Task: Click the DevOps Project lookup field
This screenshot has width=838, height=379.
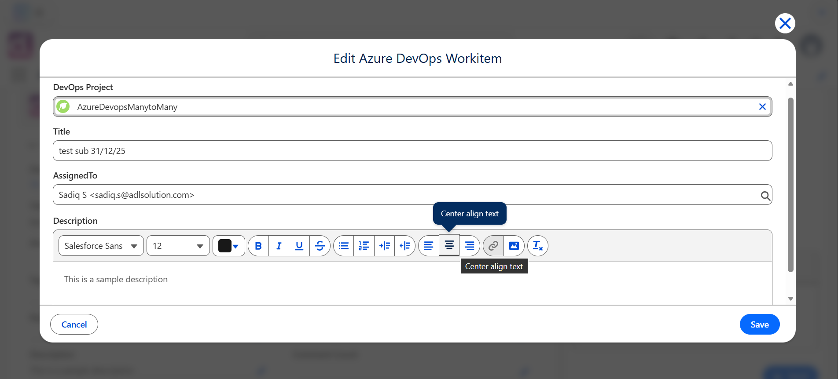Action: 412,107
